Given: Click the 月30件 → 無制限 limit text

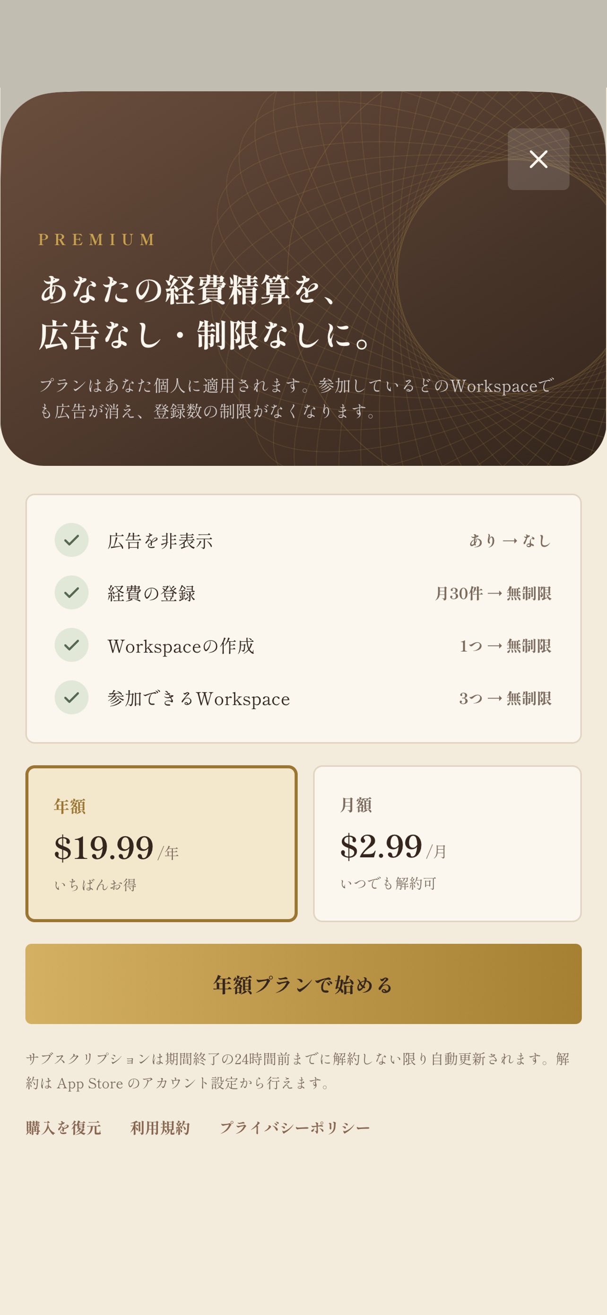Looking at the screenshot, I should click(x=493, y=593).
